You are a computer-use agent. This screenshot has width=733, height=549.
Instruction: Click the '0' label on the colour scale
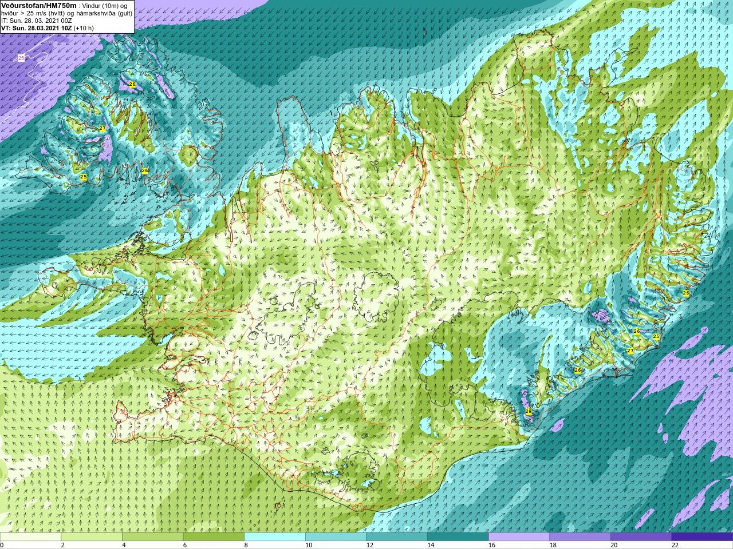[2, 545]
